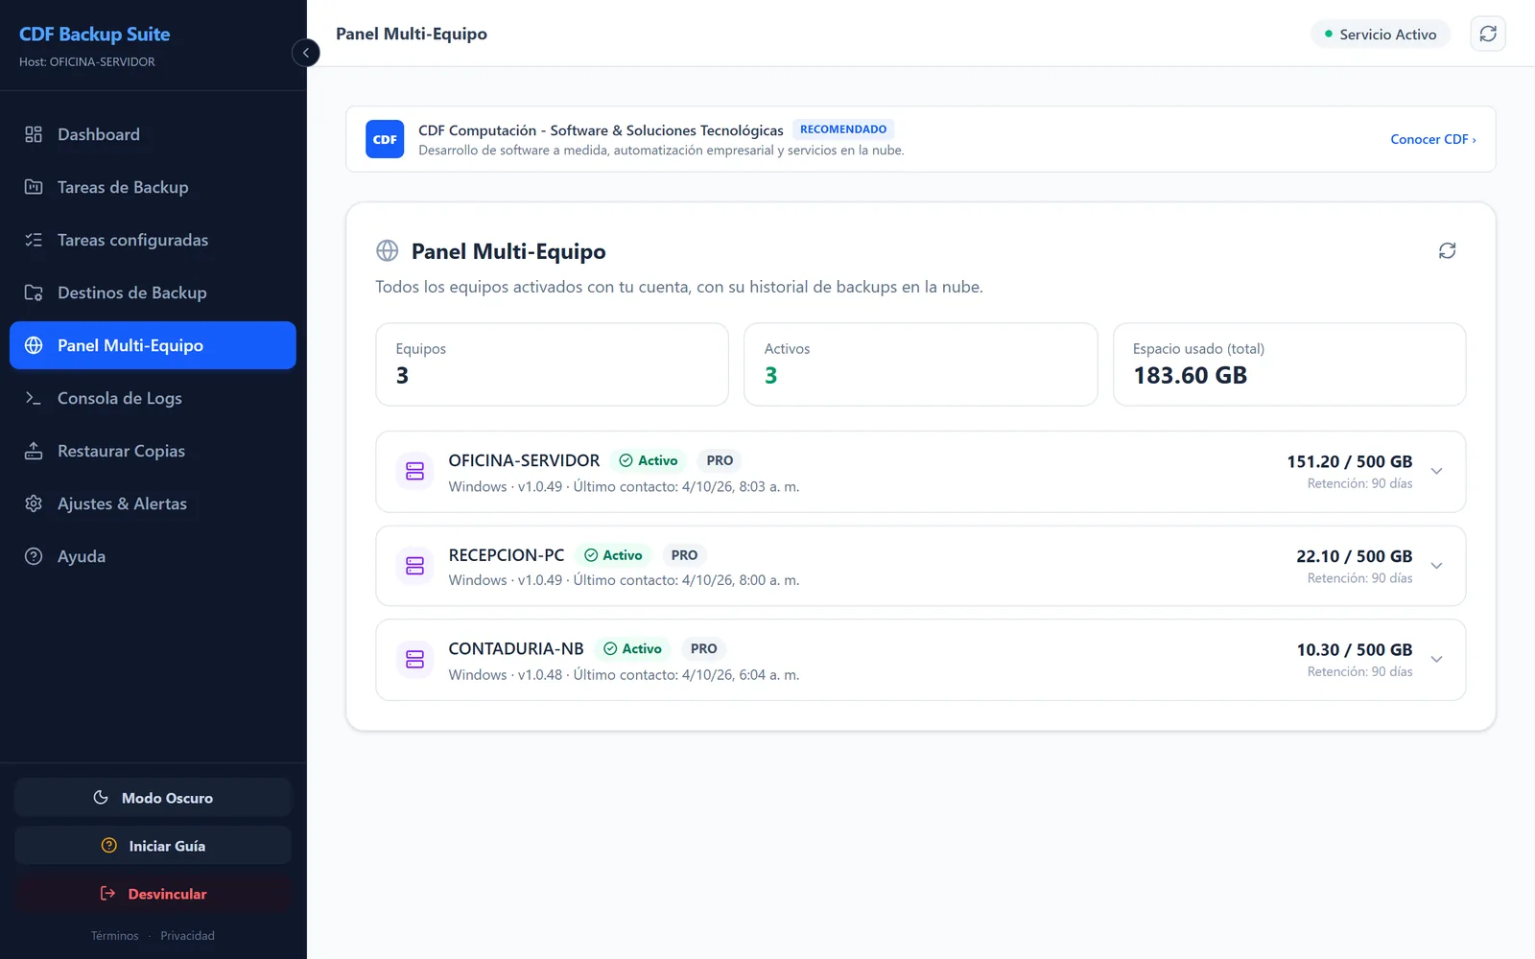The height and width of the screenshot is (959, 1535).
Task: Open Destinos de Backup
Action: (x=153, y=292)
